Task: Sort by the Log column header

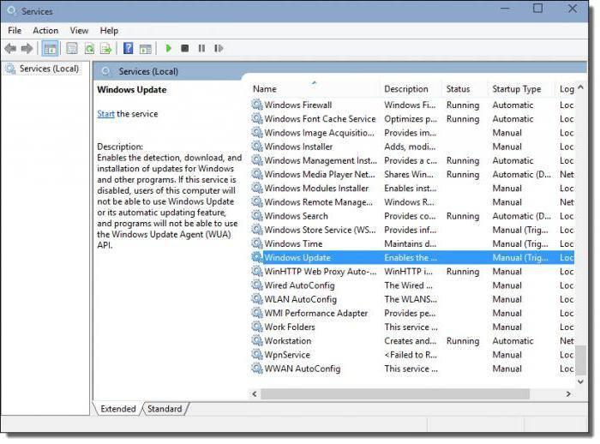Action: point(566,89)
